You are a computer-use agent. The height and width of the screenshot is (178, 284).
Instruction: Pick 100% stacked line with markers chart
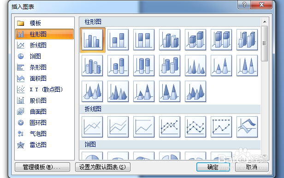point(221,127)
